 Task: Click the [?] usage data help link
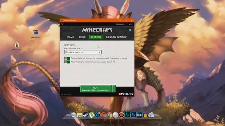pos(113,62)
